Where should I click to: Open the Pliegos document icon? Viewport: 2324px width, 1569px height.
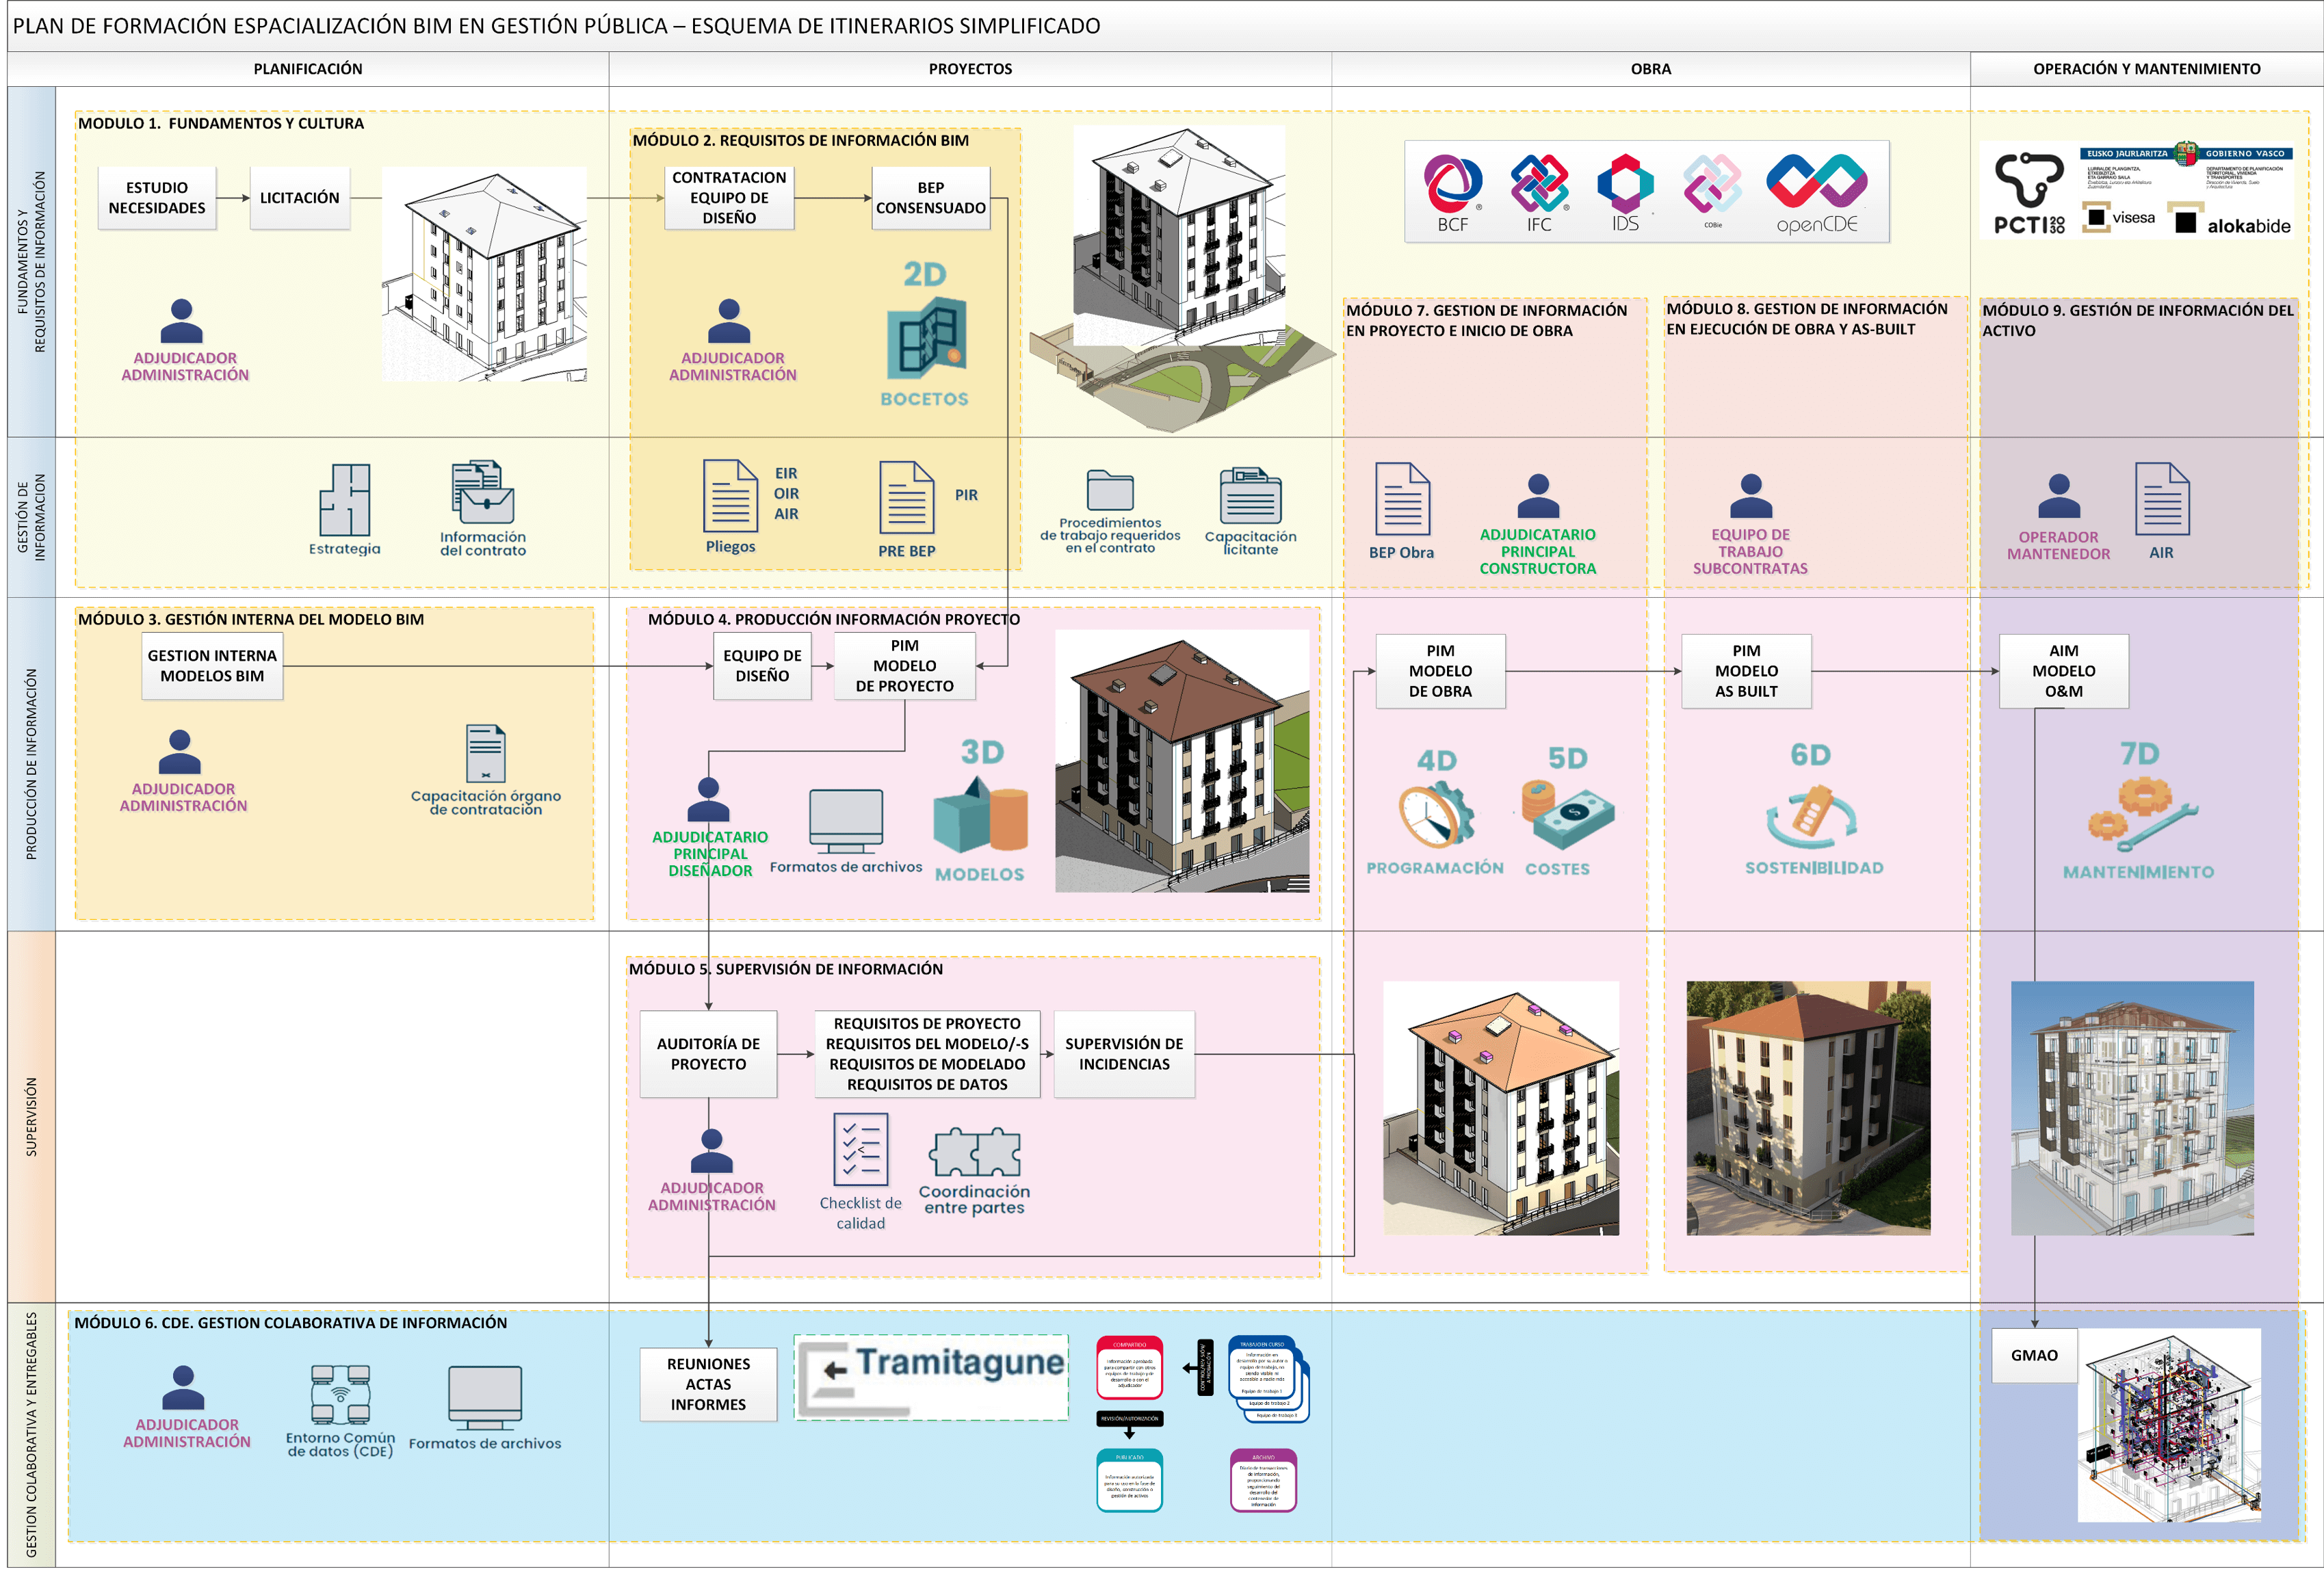(x=730, y=496)
